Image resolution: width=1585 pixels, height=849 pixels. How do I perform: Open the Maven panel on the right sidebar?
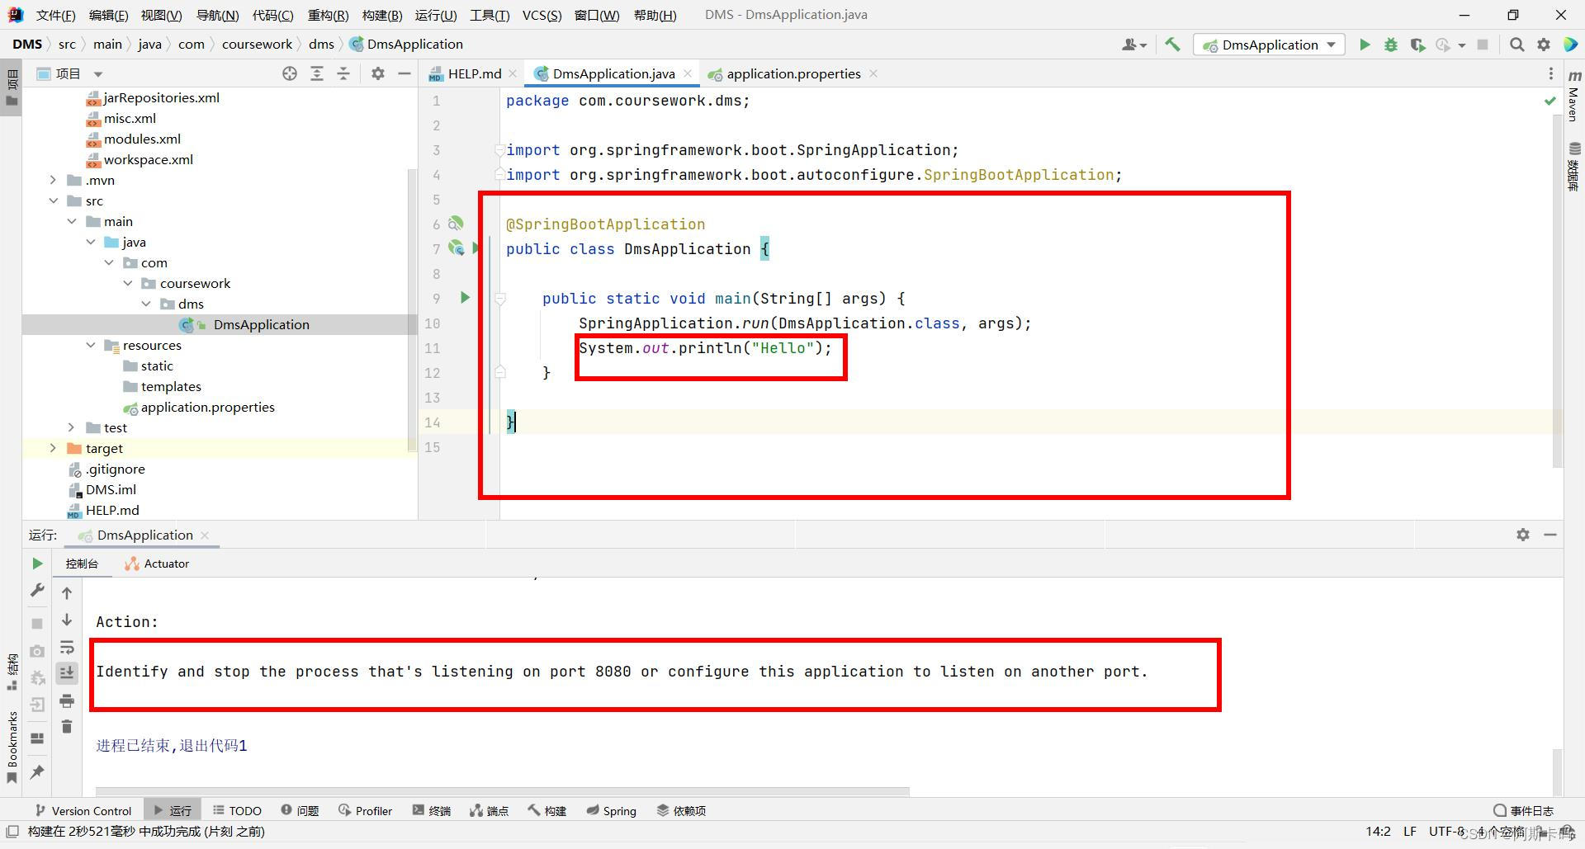pos(1573,103)
